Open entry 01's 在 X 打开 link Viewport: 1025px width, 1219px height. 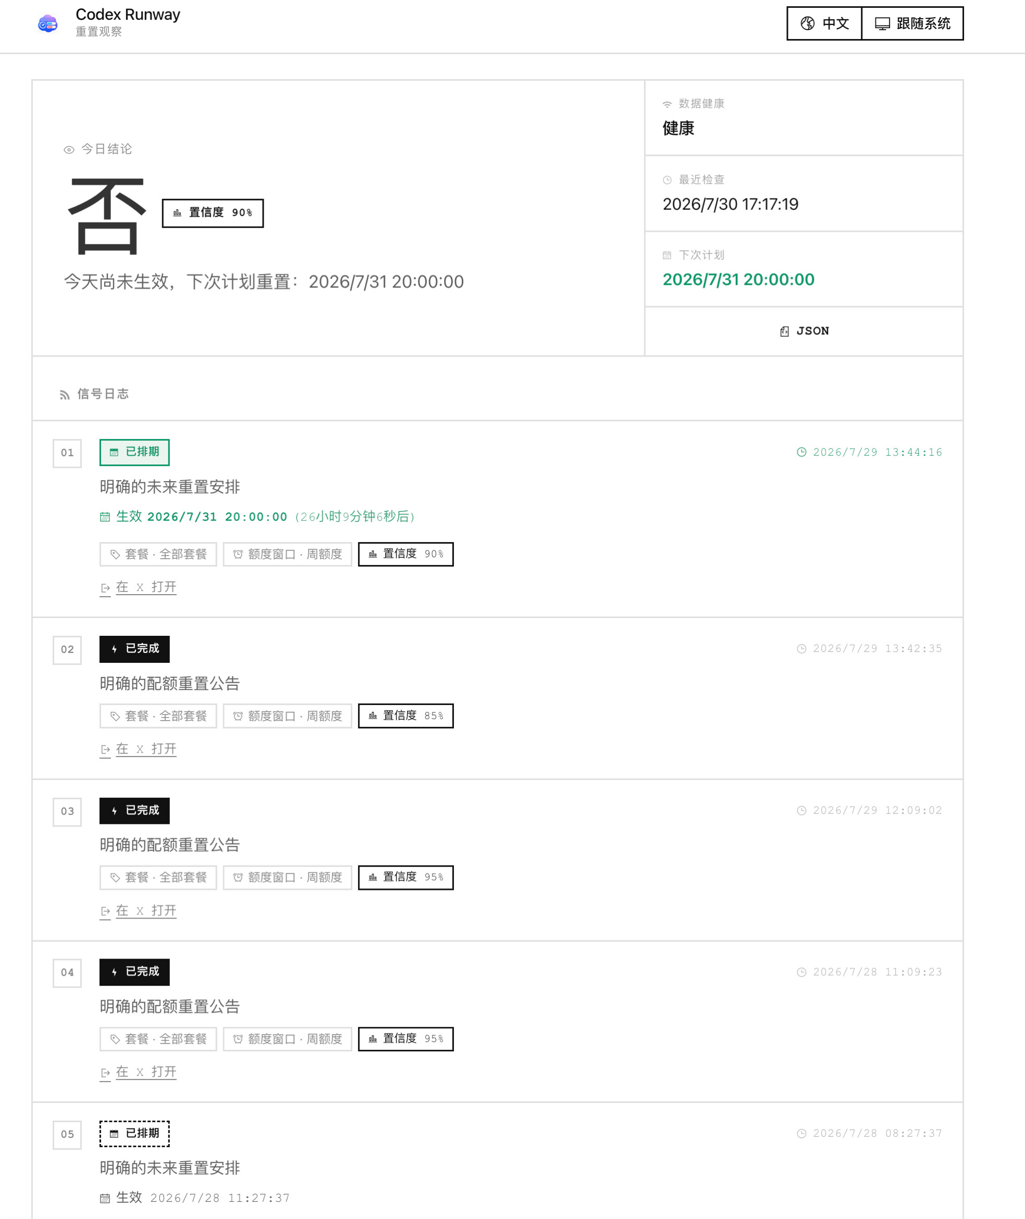[x=138, y=587]
